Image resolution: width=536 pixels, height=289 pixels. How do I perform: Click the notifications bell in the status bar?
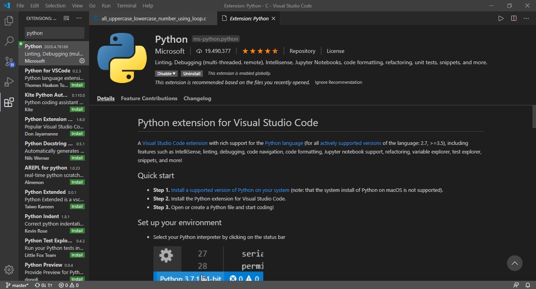point(528,285)
